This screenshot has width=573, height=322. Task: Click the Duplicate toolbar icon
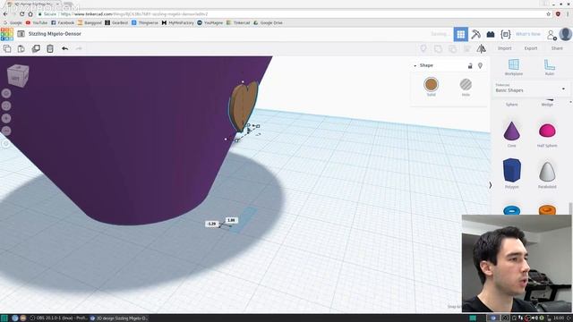coord(36,48)
